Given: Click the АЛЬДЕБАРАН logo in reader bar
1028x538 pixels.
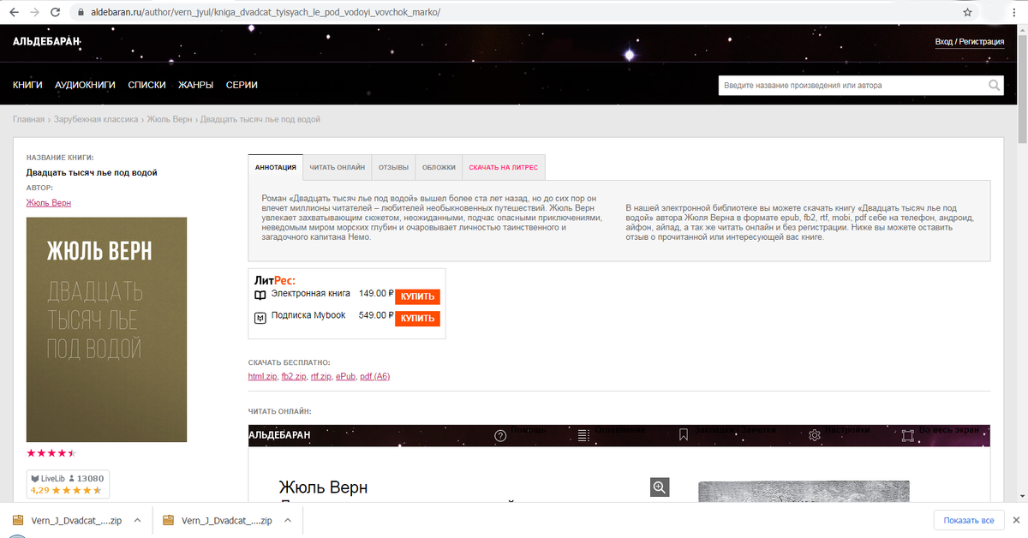Looking at the screenshot, I should tap(279, 435).
